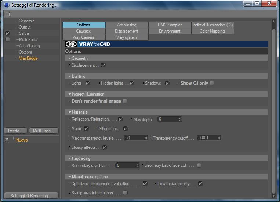Enable Show GI only
Image resolution: width=280 pixels, height=202 pixels.
212,83
